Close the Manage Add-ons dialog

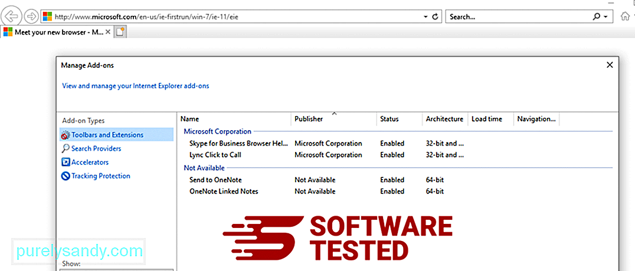610,65
